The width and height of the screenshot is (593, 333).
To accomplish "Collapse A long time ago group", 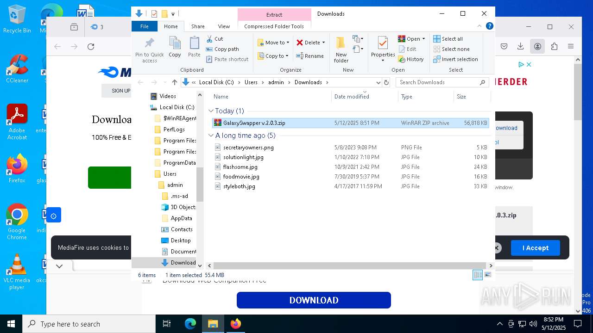I will click(x=211, y=136).
